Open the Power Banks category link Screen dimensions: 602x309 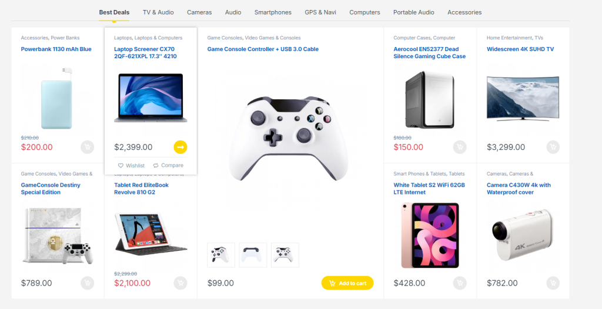click(x=65, y=38)
